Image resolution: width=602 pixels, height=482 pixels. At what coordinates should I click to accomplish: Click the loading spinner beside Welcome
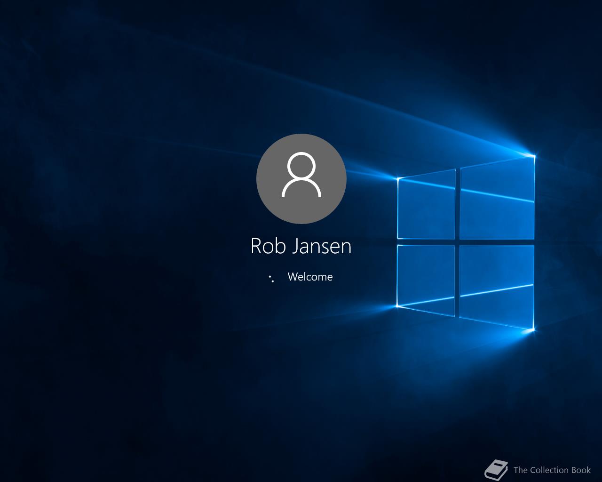(x=271, y=278)
